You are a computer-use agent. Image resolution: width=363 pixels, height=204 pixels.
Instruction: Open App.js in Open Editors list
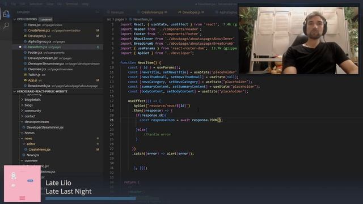tap(58, 80)
